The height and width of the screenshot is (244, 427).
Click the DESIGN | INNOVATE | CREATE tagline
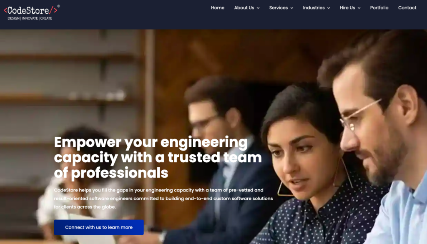[30, 18]
